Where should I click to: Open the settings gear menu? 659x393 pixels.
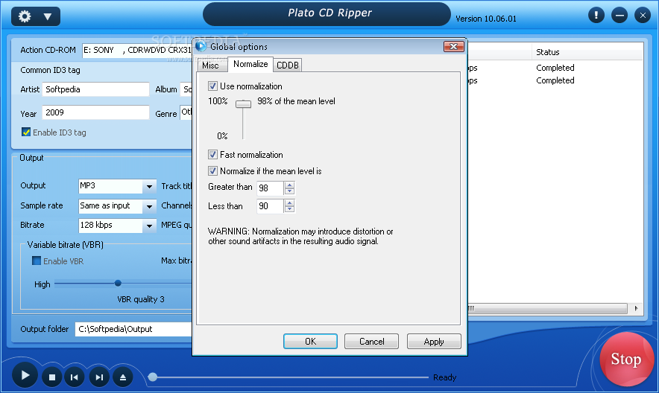coord(25,16)
